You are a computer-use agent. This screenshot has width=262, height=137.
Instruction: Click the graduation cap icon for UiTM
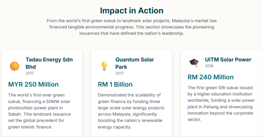[194, 63]
